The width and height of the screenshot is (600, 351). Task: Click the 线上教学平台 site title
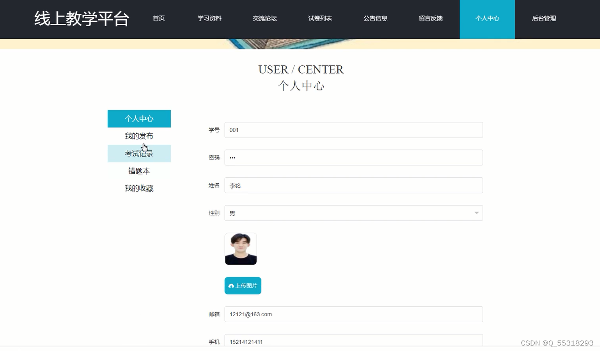81,19
